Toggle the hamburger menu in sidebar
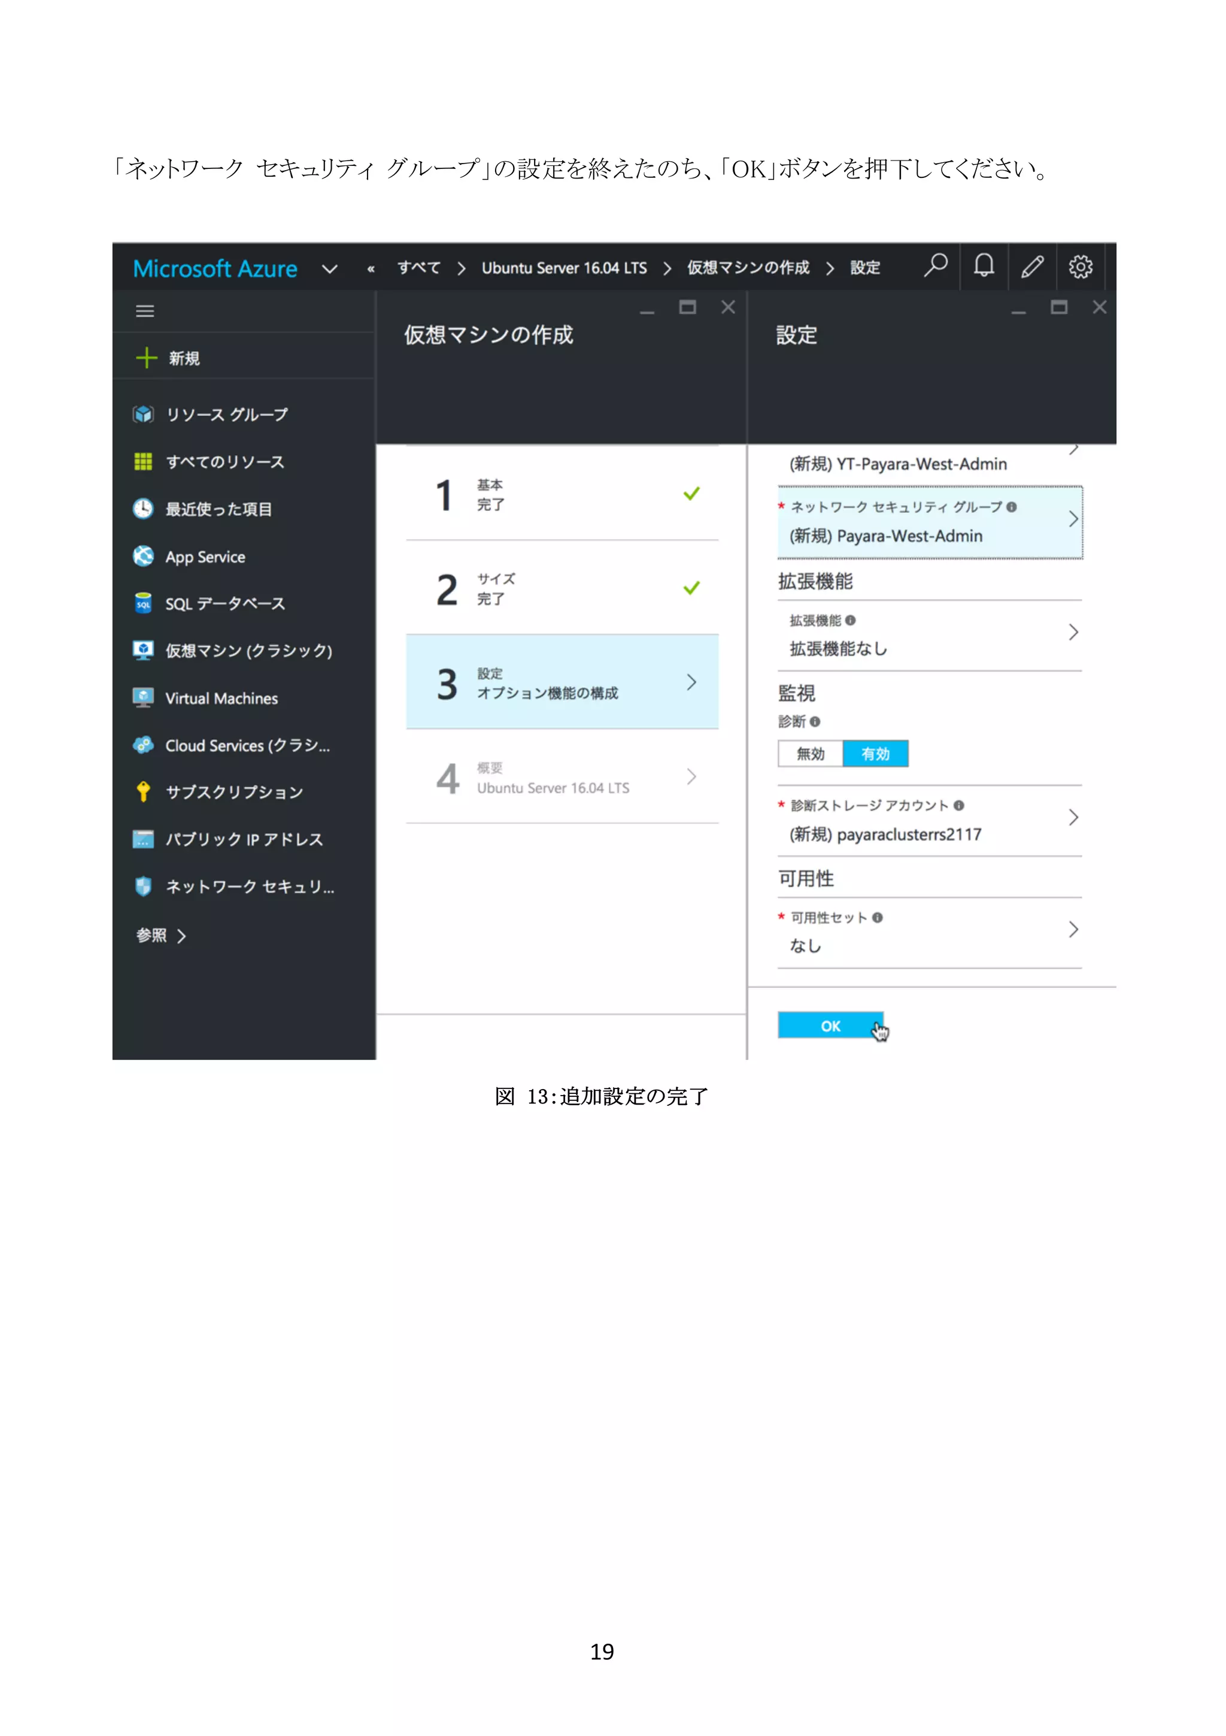This screenshot has width=1226, height=1736. 144,311
